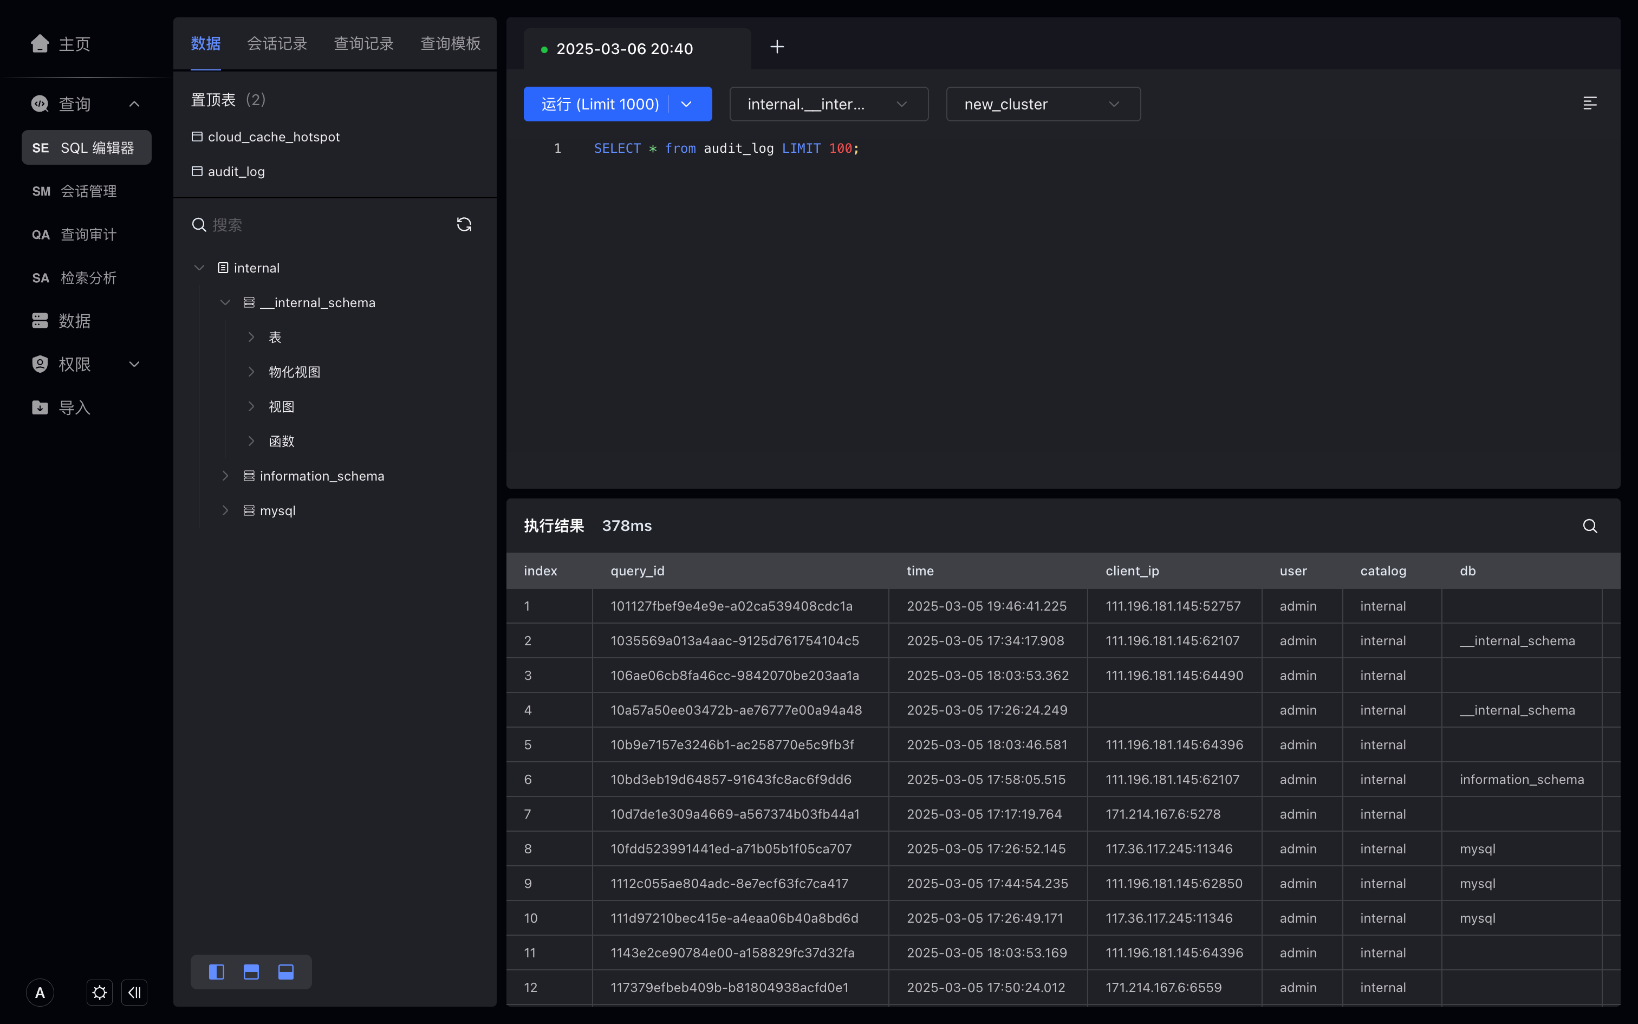Add a new query tab
The height and width of the screenshot is (1024, 1638).
[777, 47]
